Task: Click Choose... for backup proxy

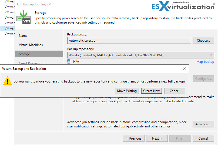Action: [203, 41]
